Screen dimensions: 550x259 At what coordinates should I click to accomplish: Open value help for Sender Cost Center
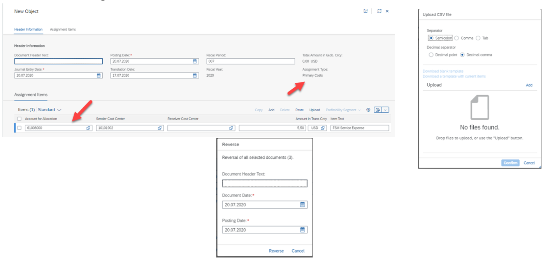point(160,128)
